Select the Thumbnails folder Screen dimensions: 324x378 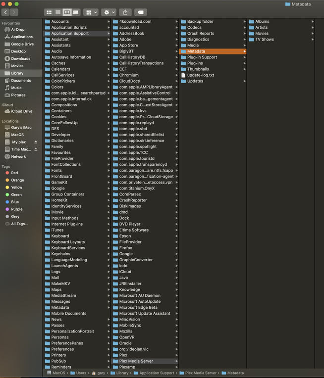pos(213,69)
